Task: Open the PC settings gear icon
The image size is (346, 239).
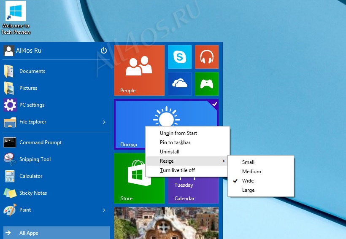Action: pos(10,105)
